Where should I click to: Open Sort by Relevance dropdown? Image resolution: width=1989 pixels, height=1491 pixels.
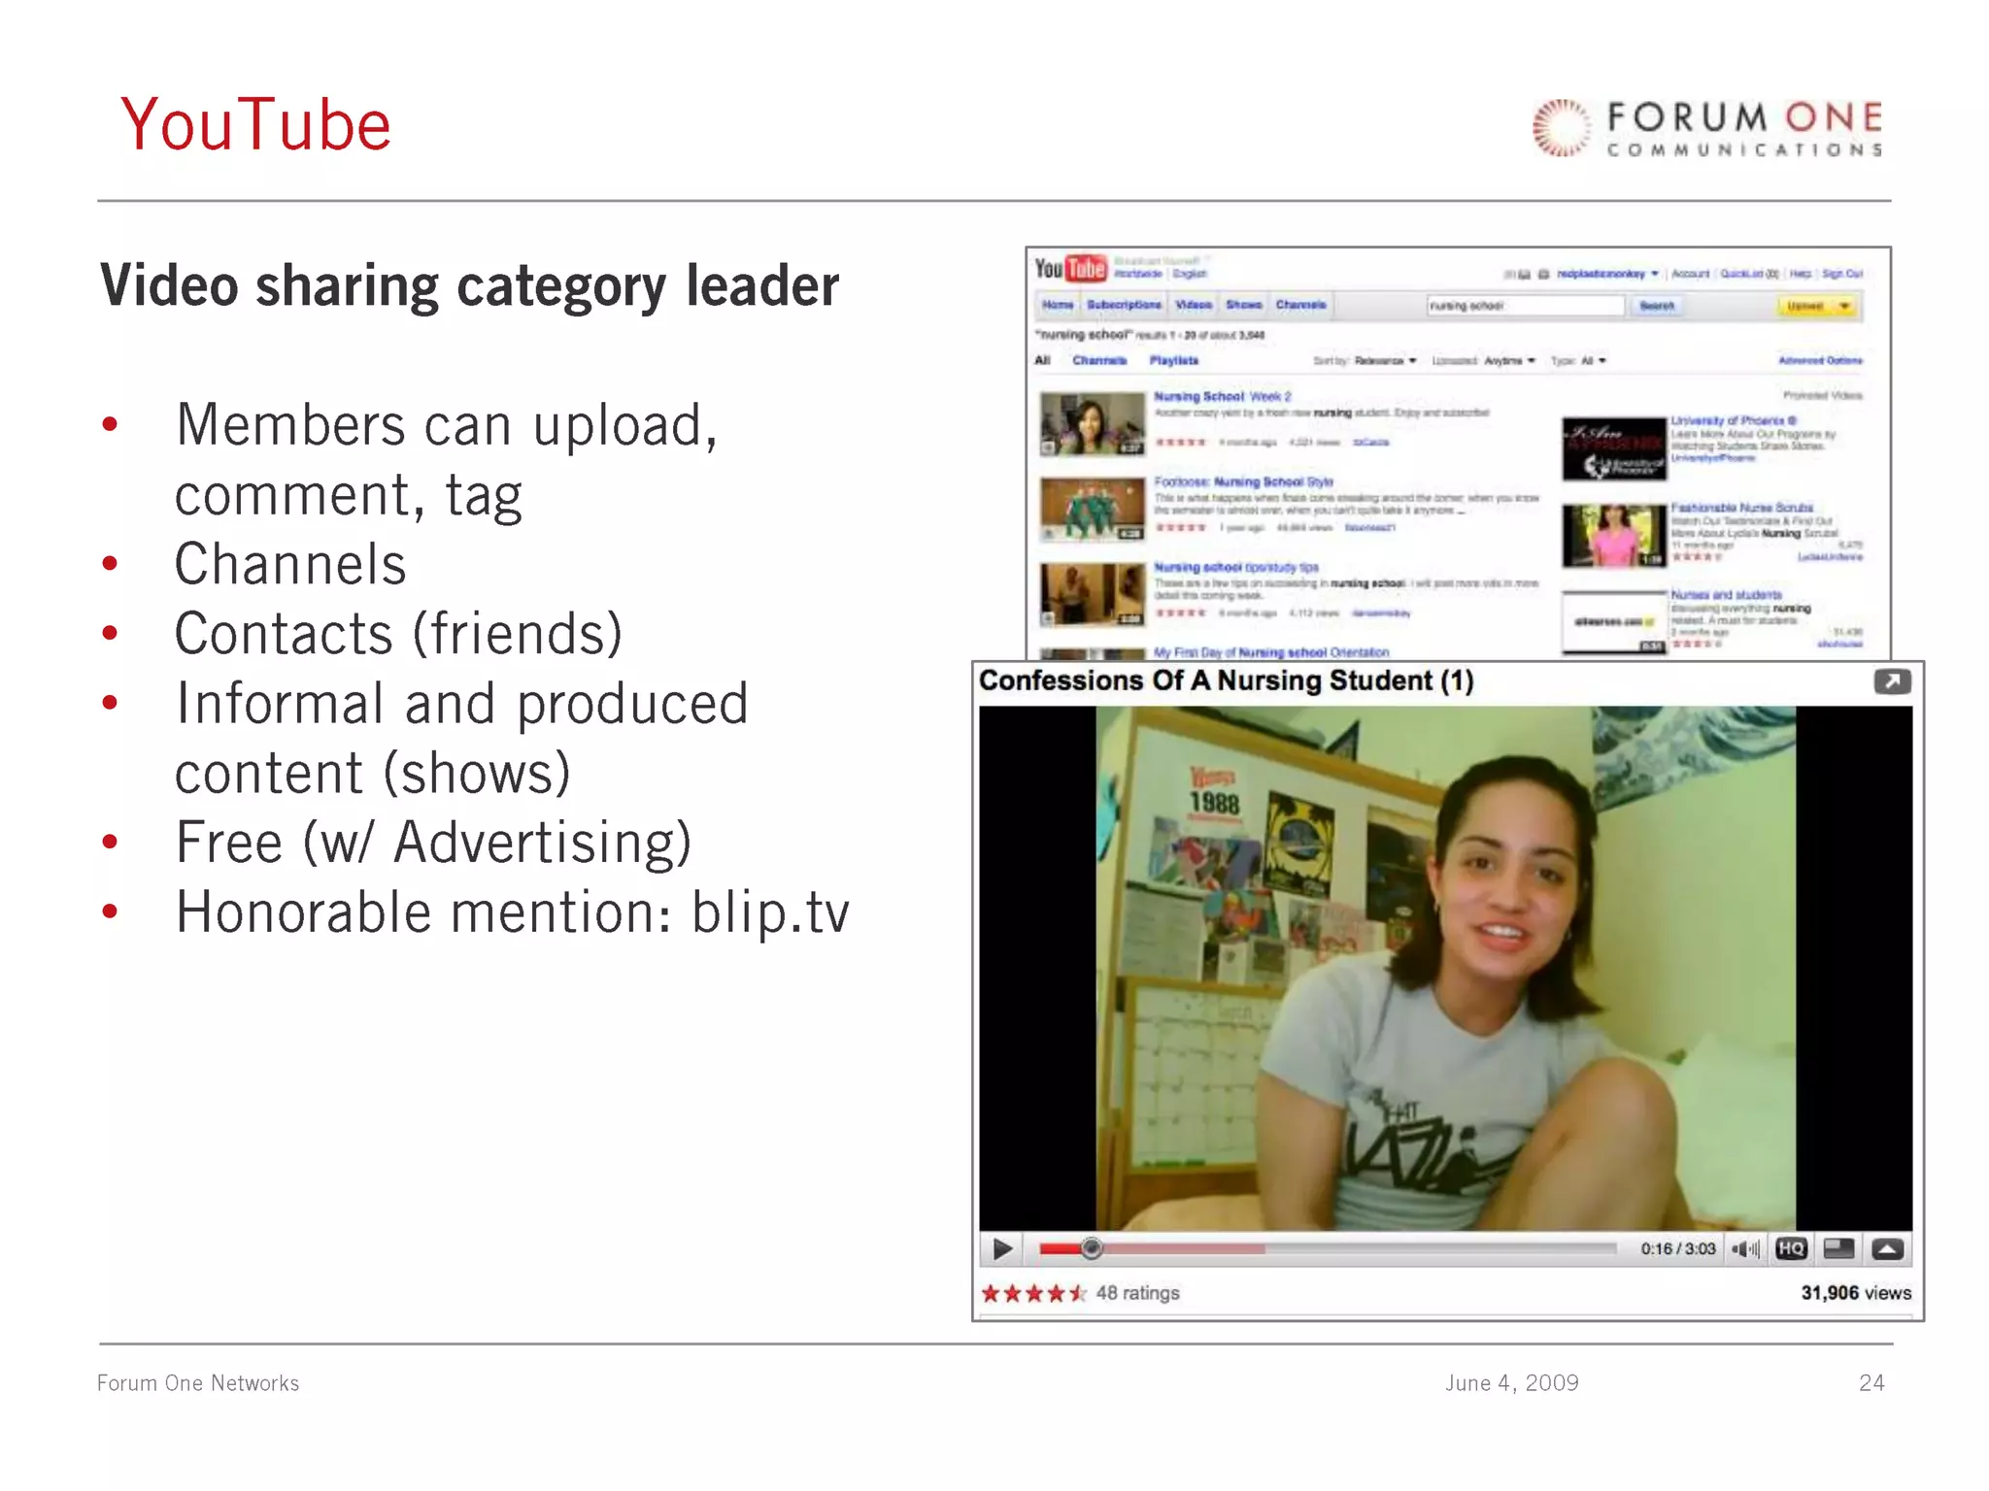coord(1384,361)
